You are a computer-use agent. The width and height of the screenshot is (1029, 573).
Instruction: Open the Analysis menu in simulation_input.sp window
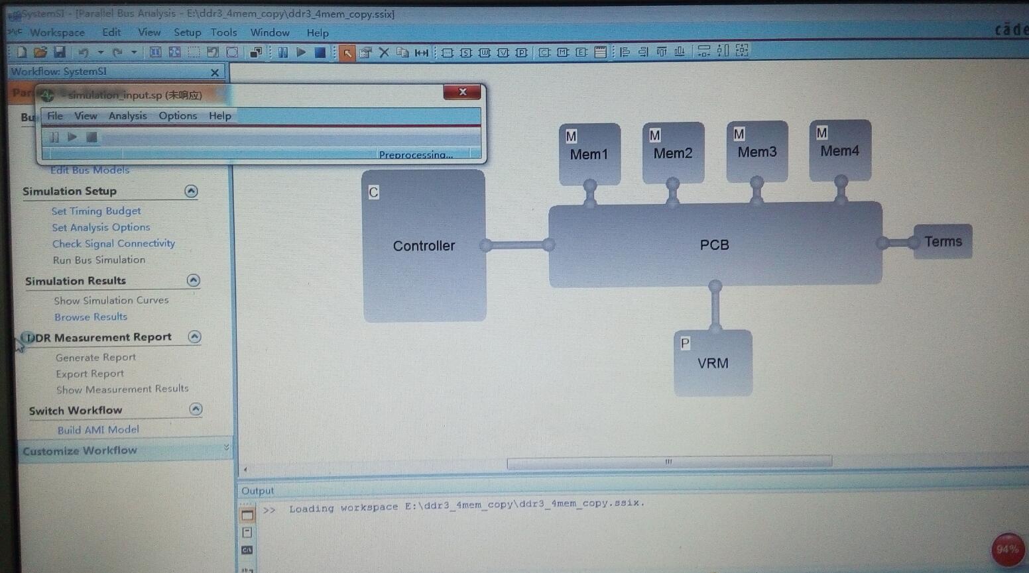(x=127, y=116)
